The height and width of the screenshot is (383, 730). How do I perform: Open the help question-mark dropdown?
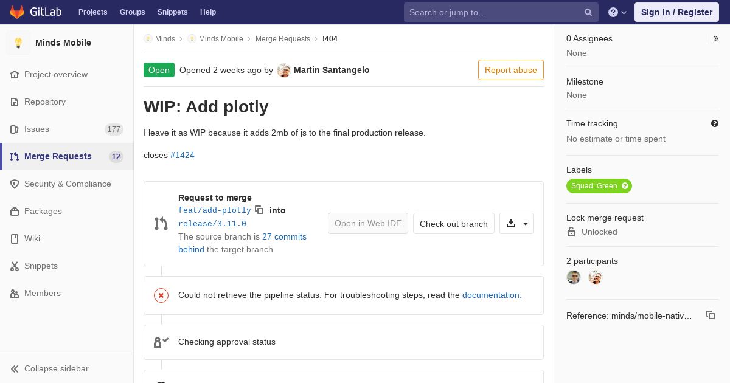tap(617, 12)
